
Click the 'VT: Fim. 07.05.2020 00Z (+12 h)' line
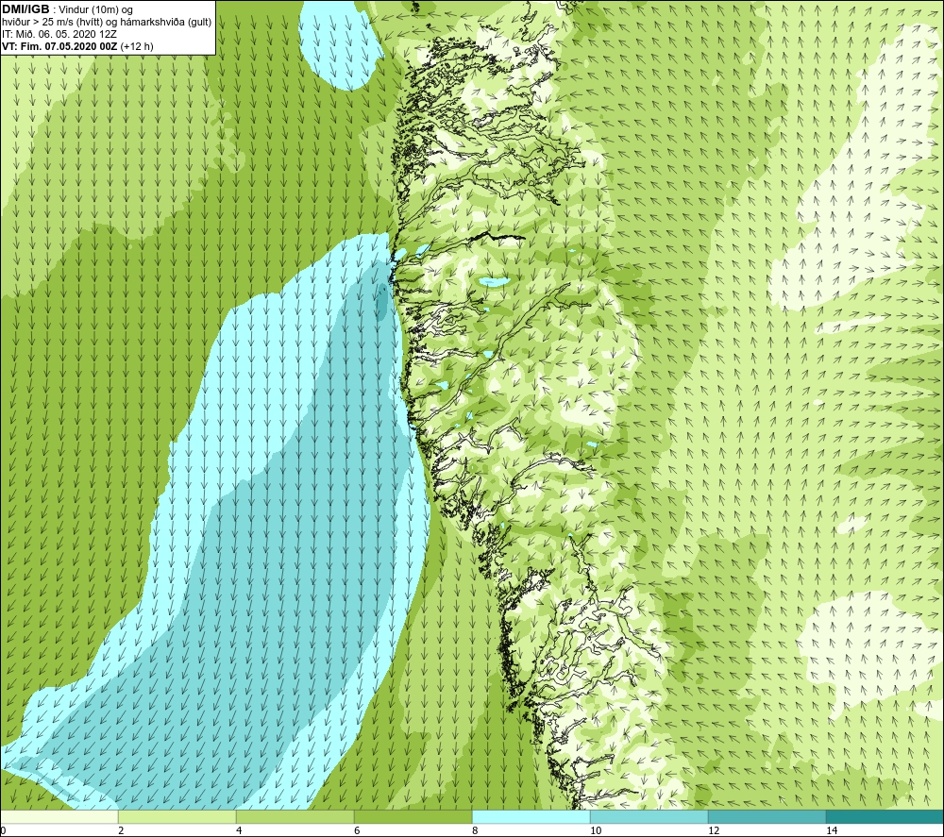77,46
